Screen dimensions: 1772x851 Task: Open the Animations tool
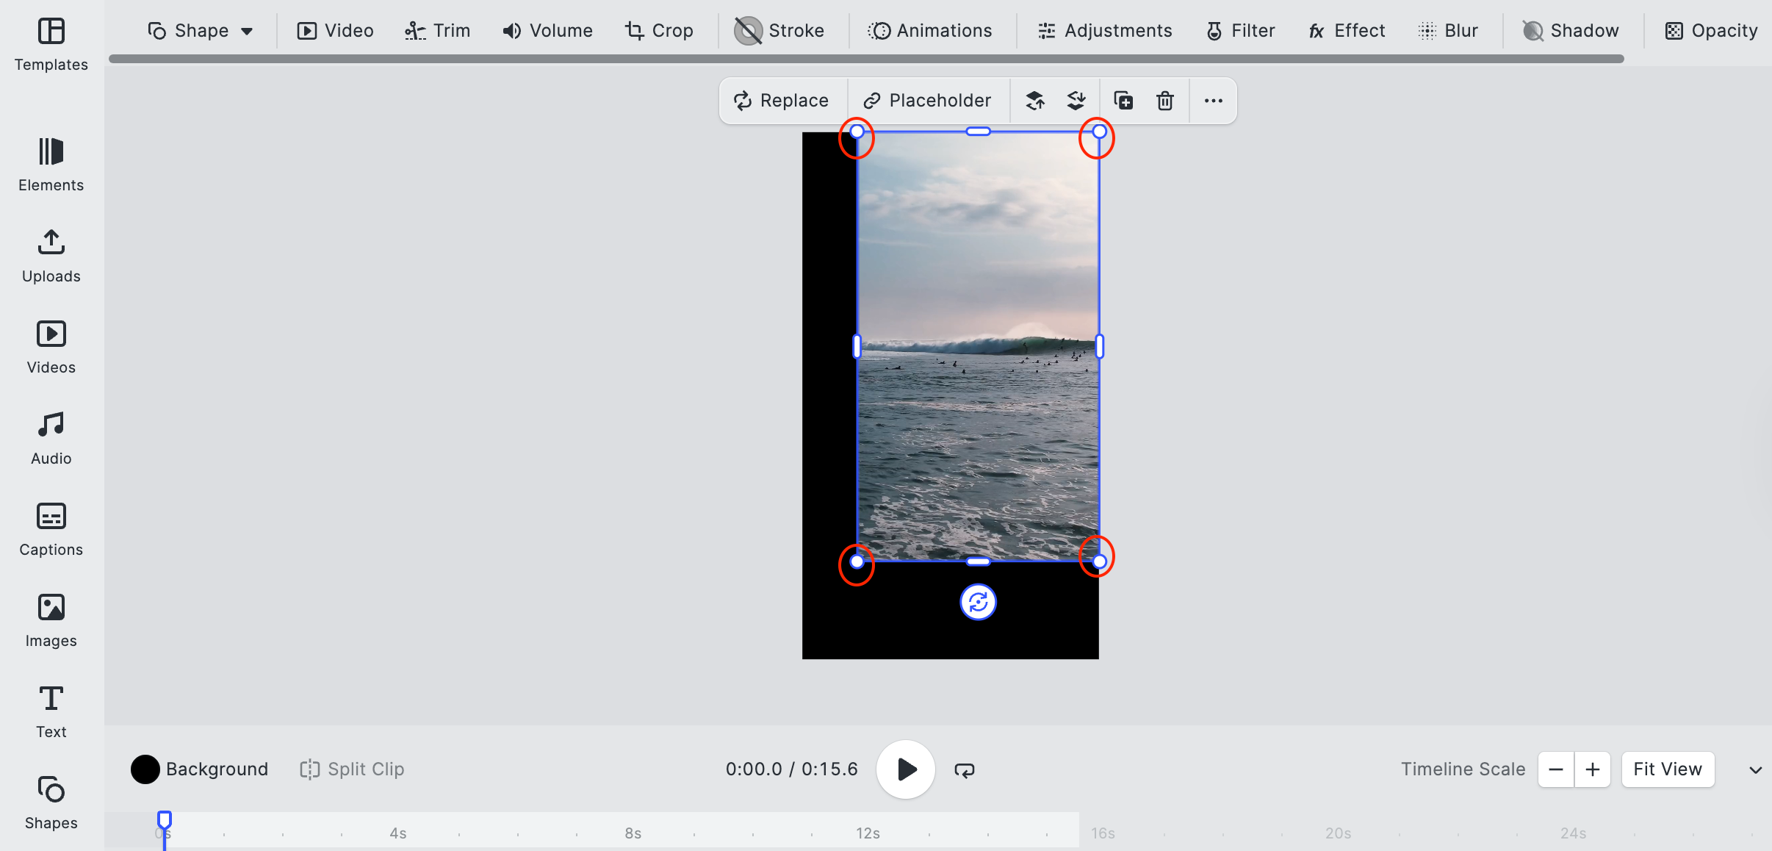[930, 30]
